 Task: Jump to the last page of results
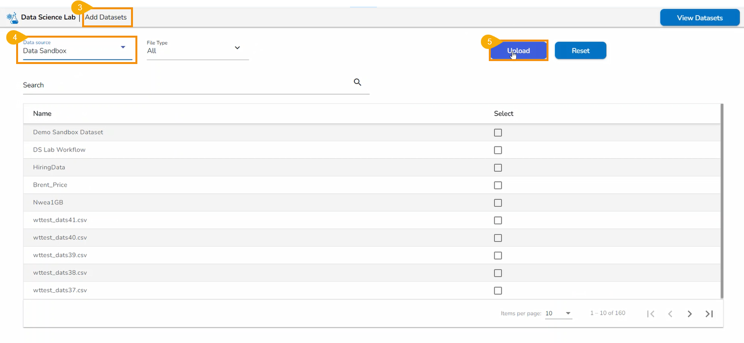pos(709,314)
